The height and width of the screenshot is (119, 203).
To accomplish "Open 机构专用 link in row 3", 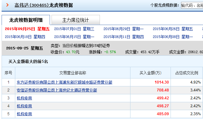I will click(24, 98).
